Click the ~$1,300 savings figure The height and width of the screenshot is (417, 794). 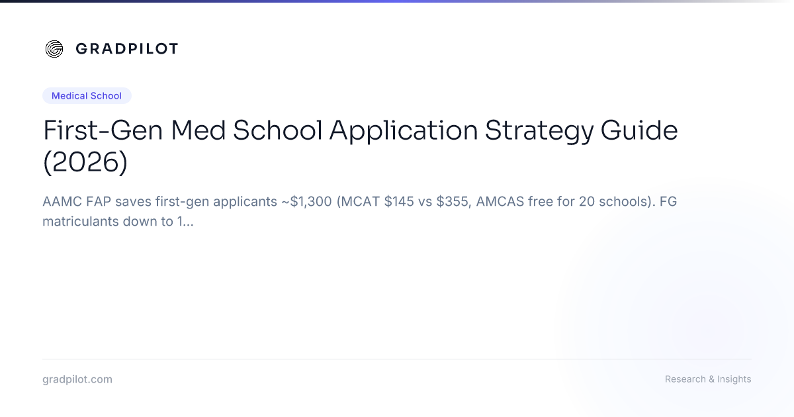pyautogui.click(x=307, y=202)
